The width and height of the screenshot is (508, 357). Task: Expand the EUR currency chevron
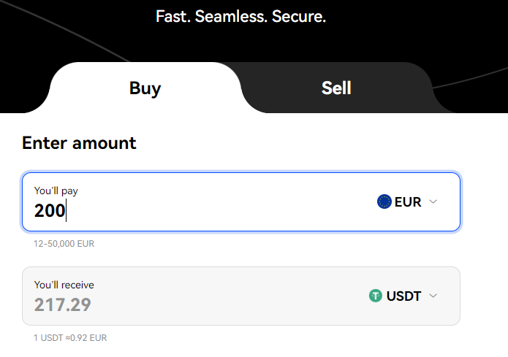[433, 201]
